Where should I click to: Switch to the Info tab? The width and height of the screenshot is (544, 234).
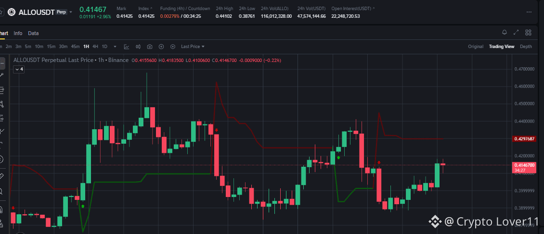coord(18,33)
